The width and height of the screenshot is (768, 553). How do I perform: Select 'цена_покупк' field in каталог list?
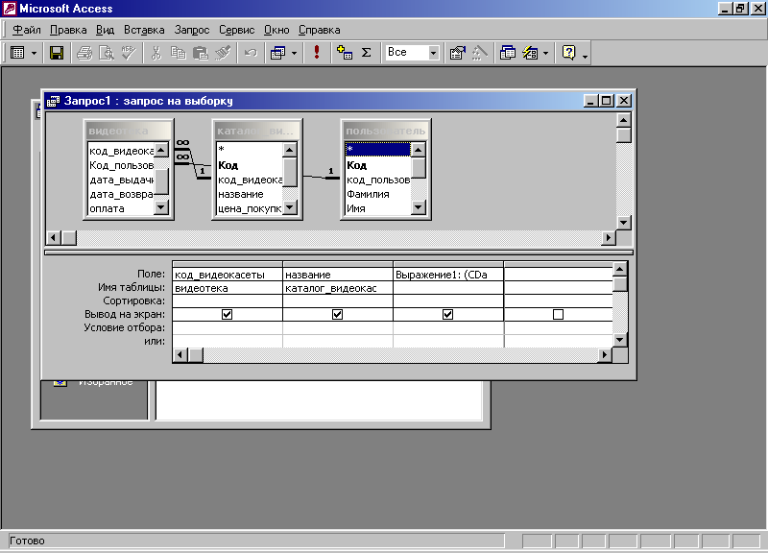click(x=250, y=208)
